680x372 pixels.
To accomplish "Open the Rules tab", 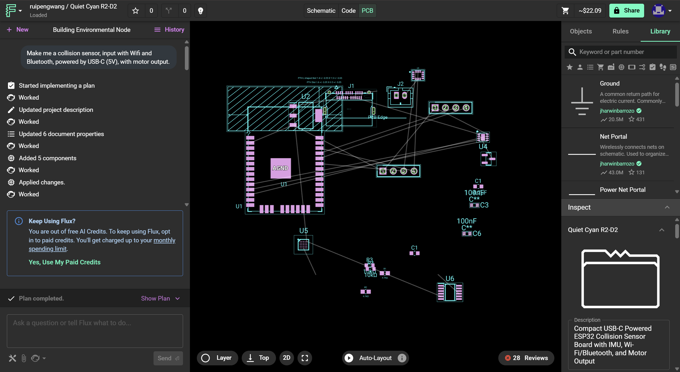I will pos(620,31).
